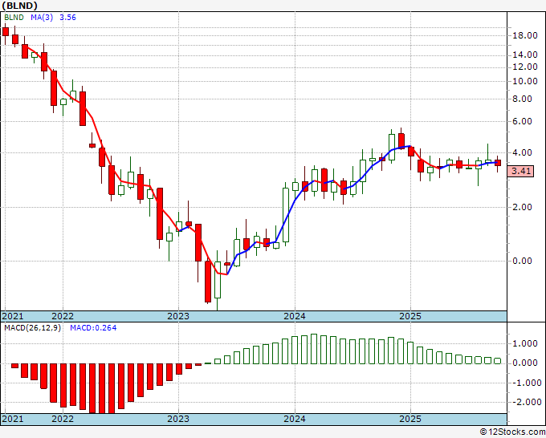This screenshot has width=546, height=438.
Task: Click the 14.00 price axis label
Action: pos(525,55)
